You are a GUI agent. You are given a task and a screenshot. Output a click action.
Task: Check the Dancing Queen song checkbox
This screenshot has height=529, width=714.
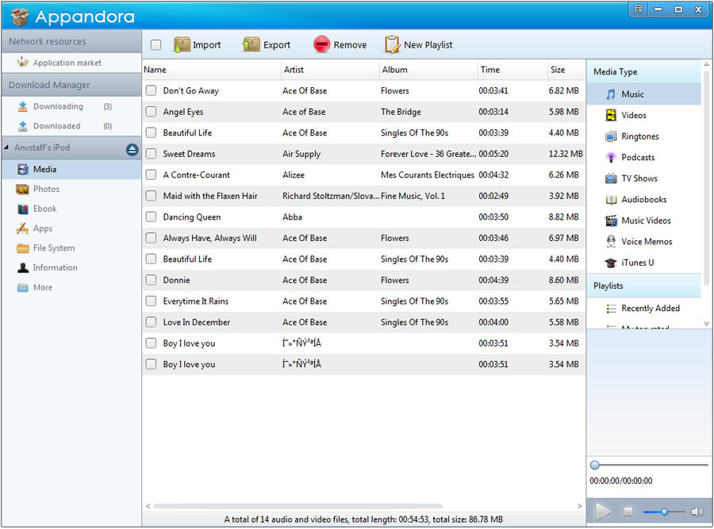tap(151, 217)
